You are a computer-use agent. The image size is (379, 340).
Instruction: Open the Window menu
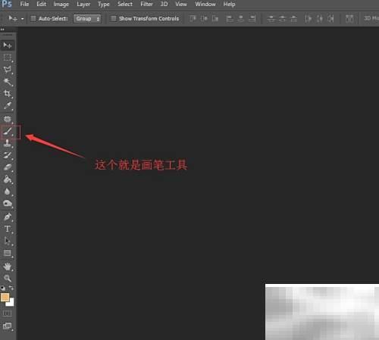point(205,5)
